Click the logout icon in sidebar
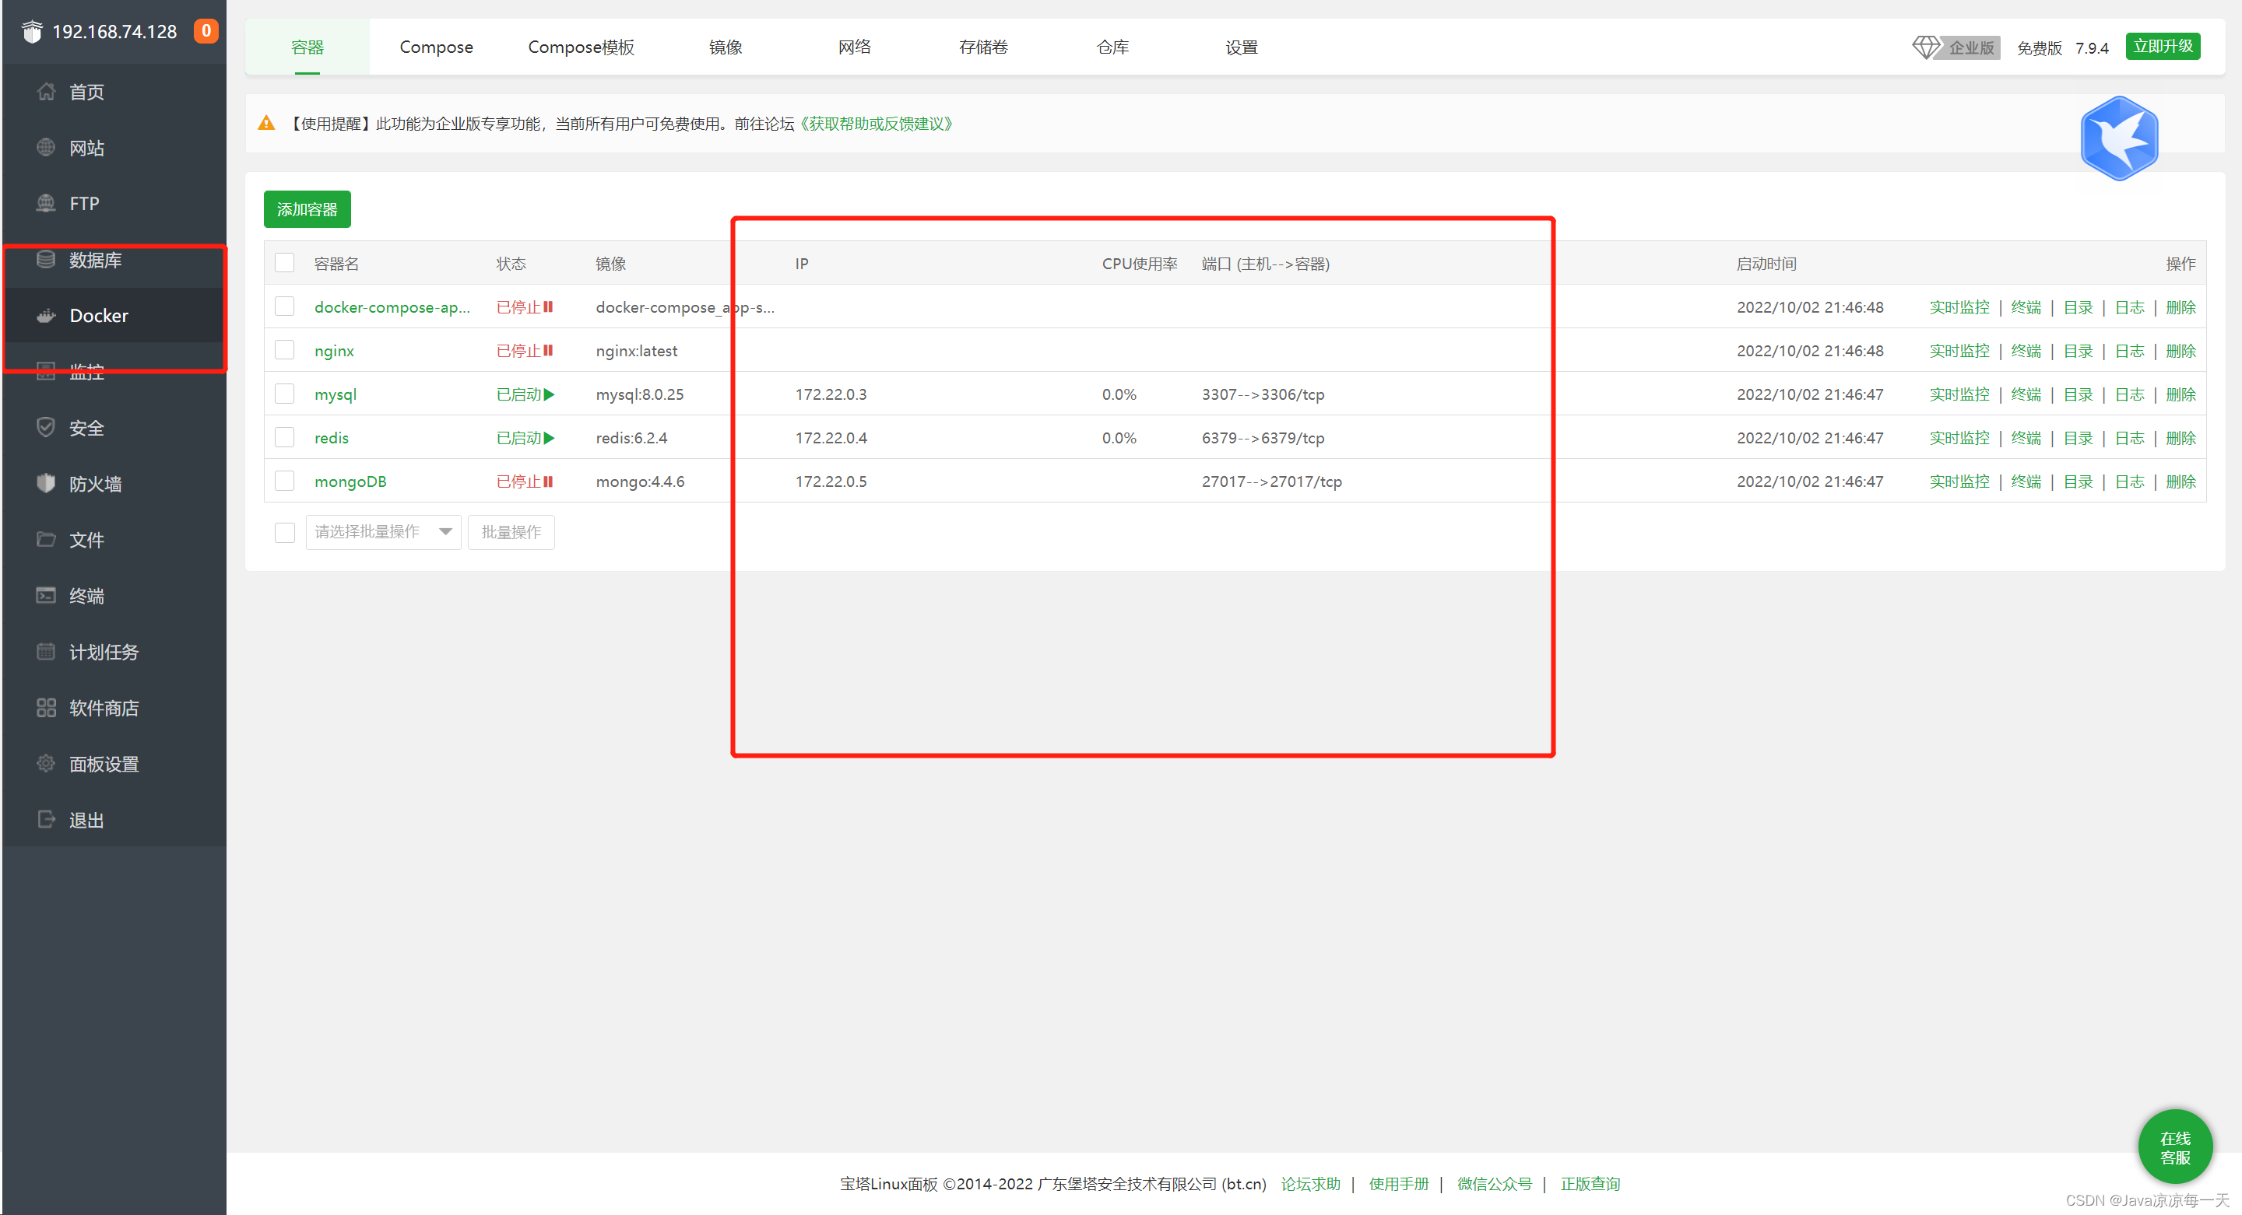 pos(46,819)
